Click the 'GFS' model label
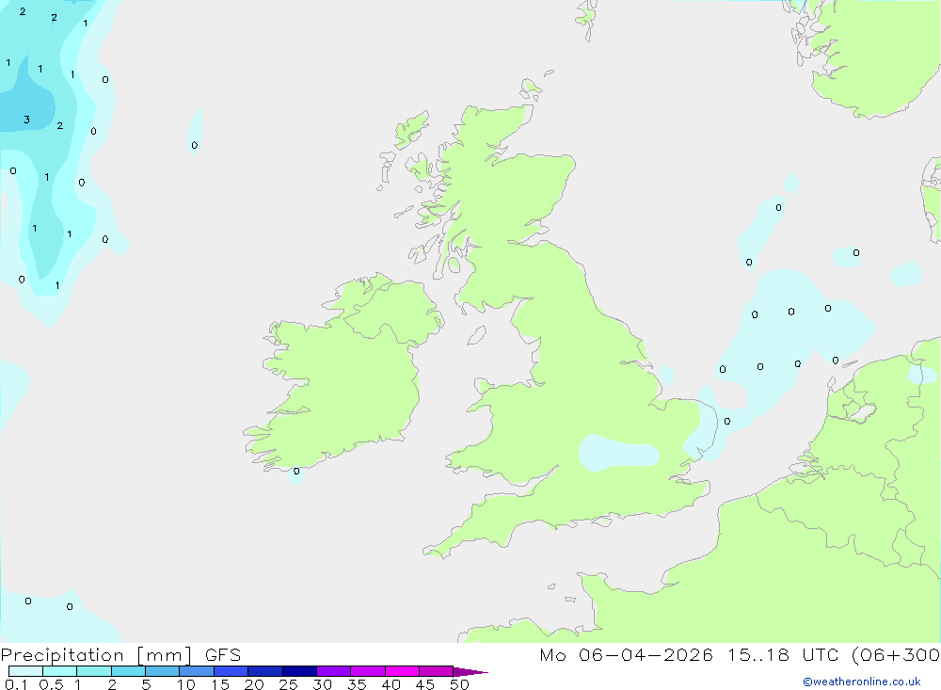 (223, 654)
